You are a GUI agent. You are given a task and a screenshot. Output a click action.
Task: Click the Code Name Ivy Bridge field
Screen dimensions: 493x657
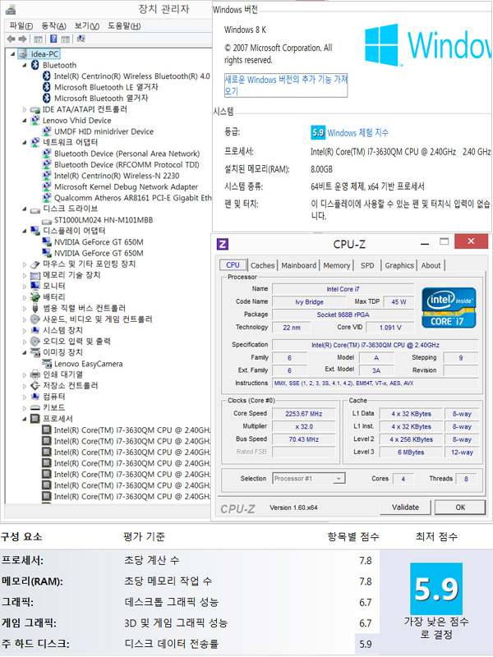309,301
